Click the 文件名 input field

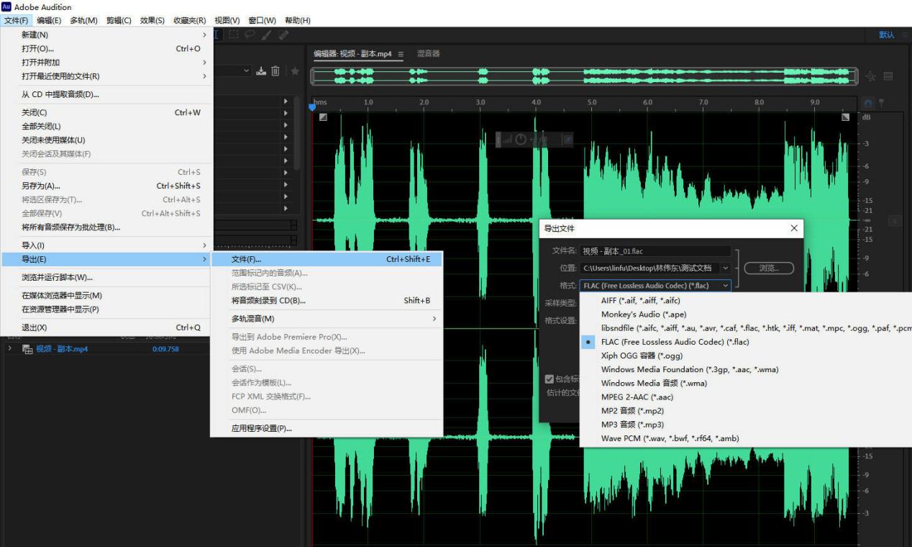click(655, 251)
